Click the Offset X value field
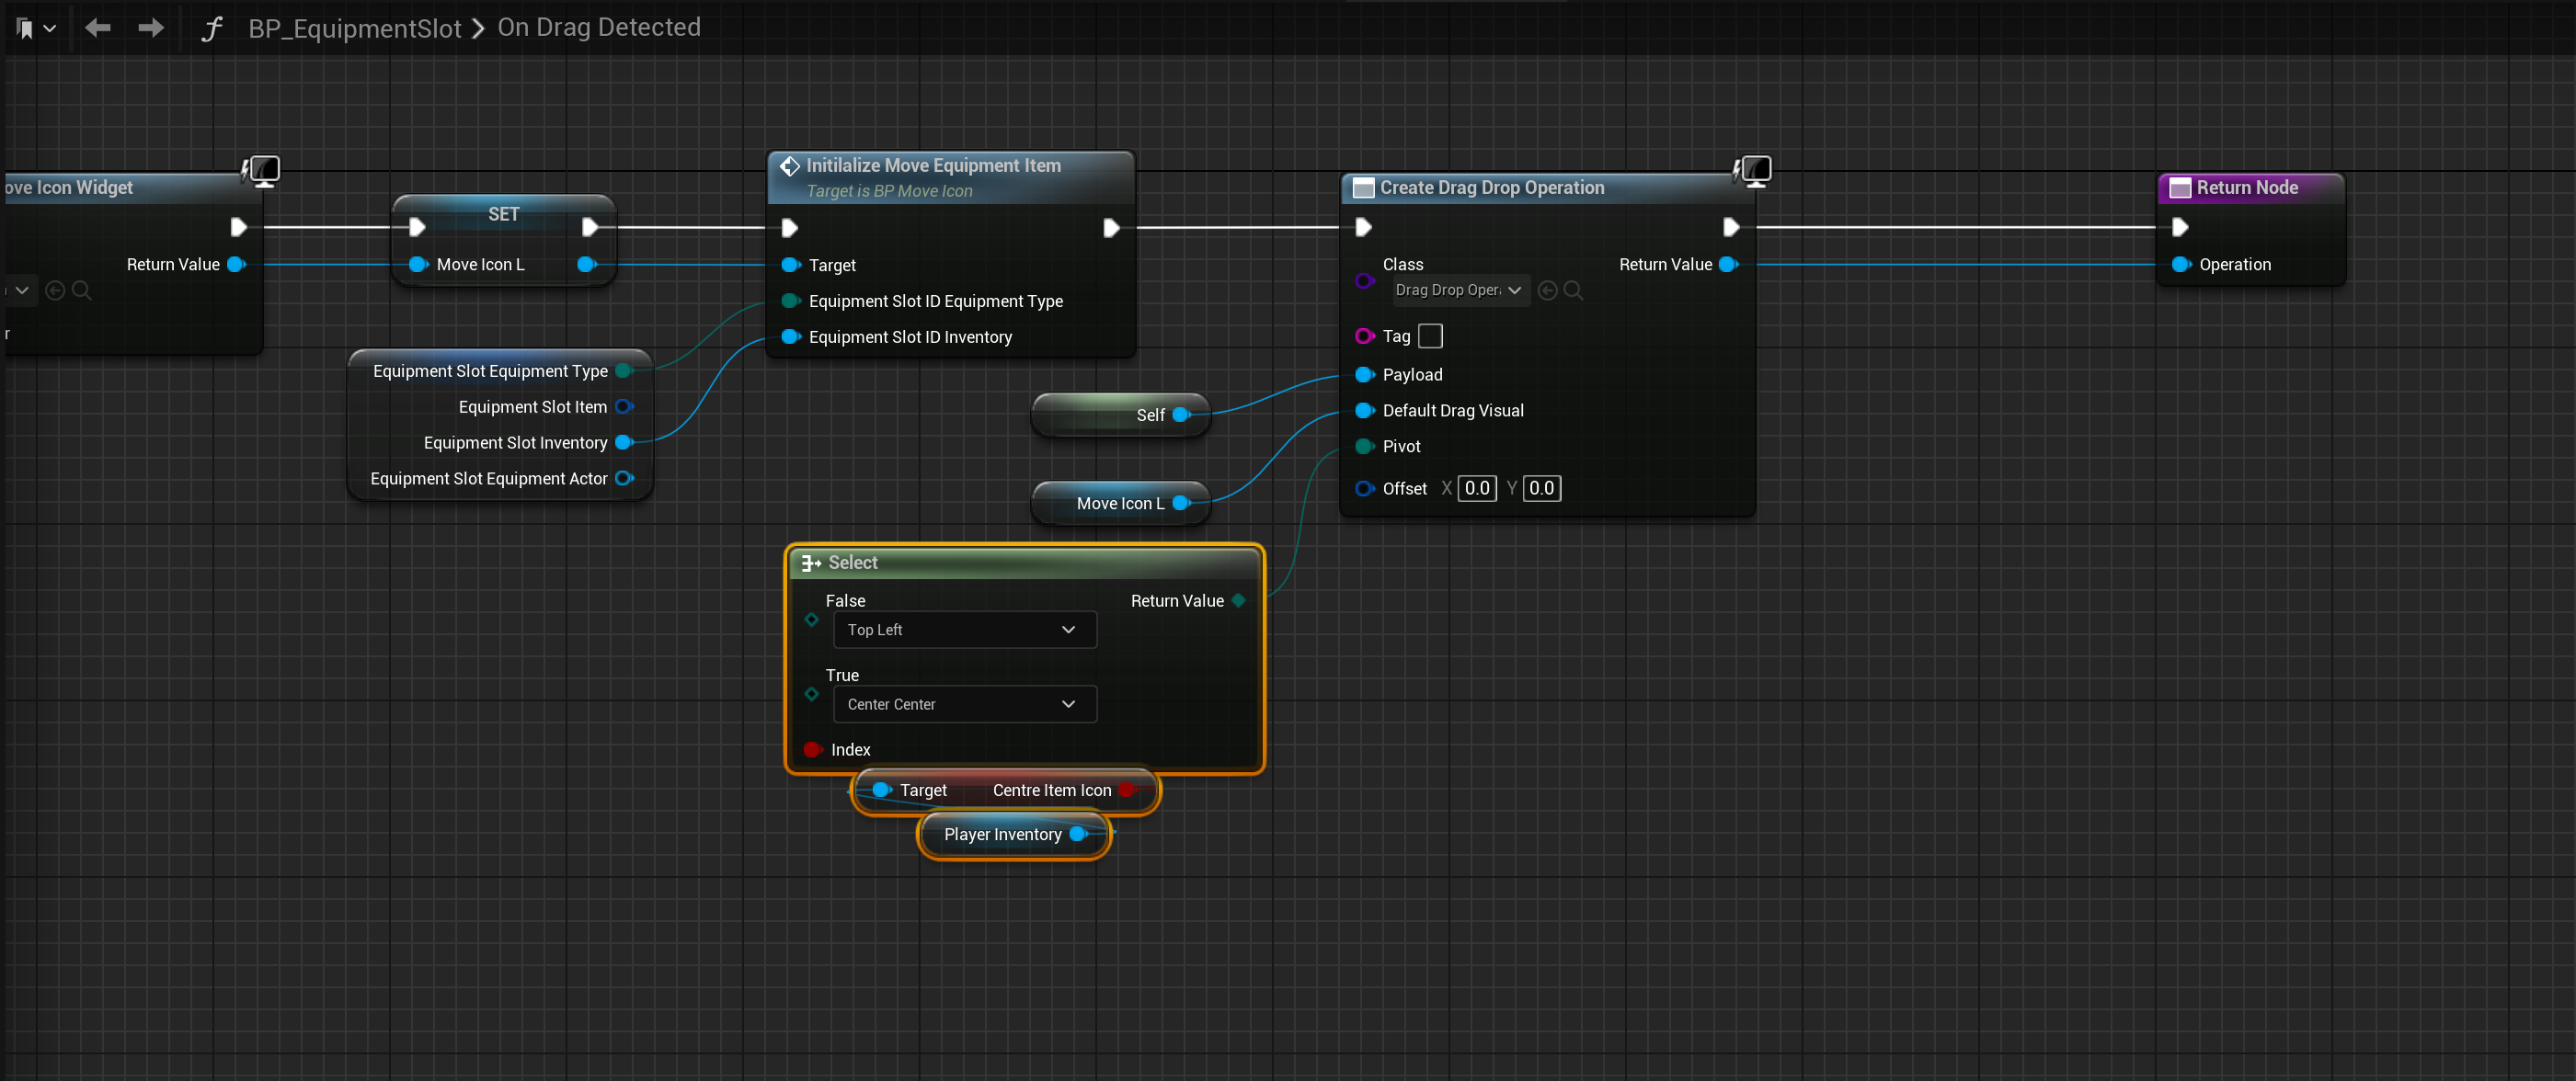 [x=1476, y=488]
